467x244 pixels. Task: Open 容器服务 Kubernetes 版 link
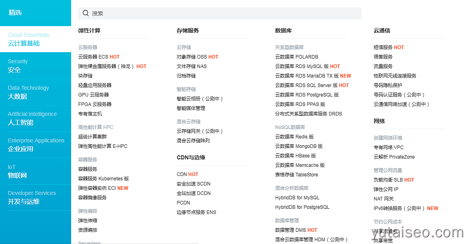(x=104, y=179)
